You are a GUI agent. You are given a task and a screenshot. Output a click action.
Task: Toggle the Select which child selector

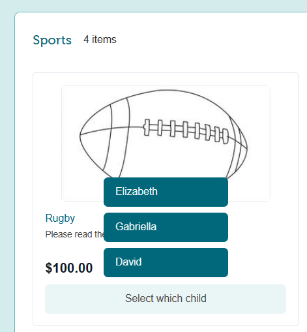pos(166,299)
